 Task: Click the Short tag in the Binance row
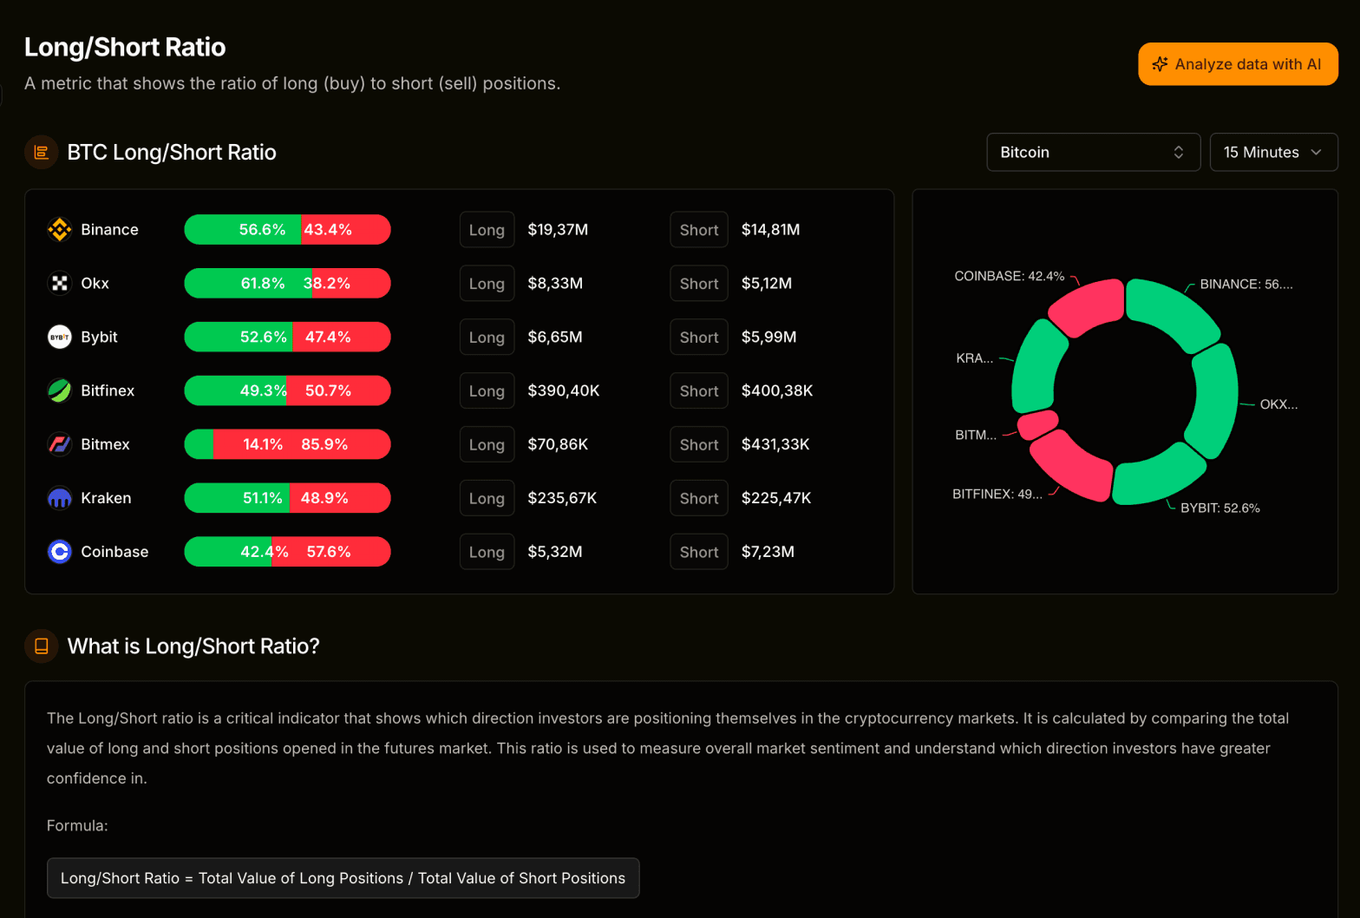point(698,230)
